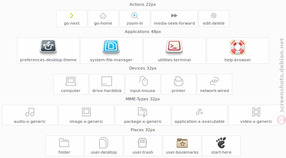The height and width of the screenshot is (158, 286).
Task: Open the preferences-desktop-theme icon
Action: pyautogui.click(x=48, y=47)
